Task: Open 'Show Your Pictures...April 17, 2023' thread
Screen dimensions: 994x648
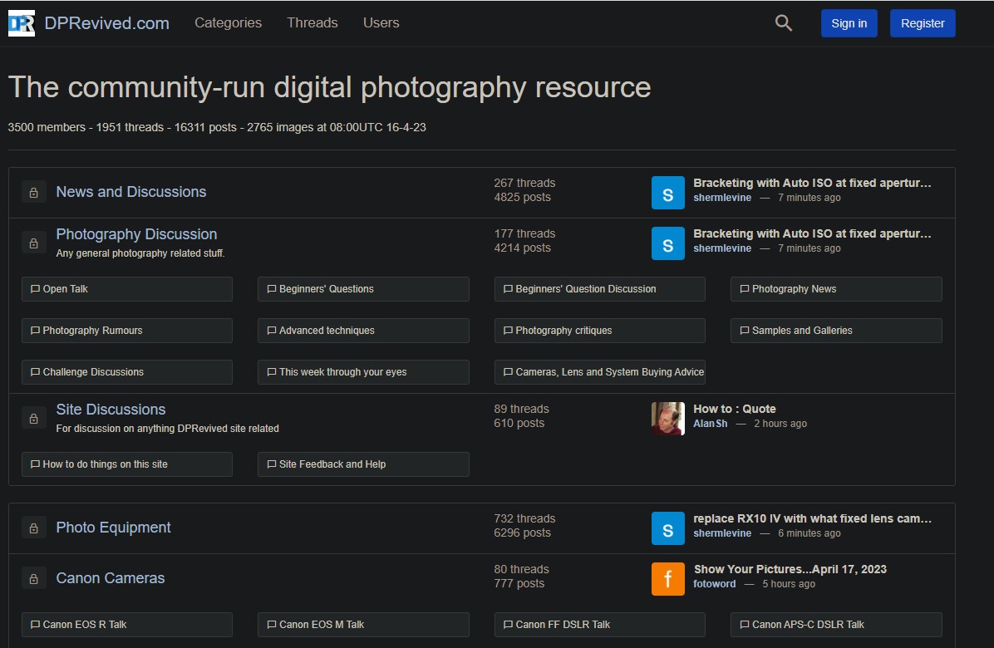Action: pyautogui.click(x=790, y=569)
